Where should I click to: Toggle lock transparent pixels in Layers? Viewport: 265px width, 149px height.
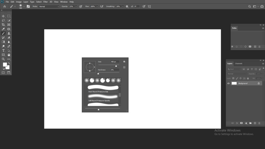233,78
